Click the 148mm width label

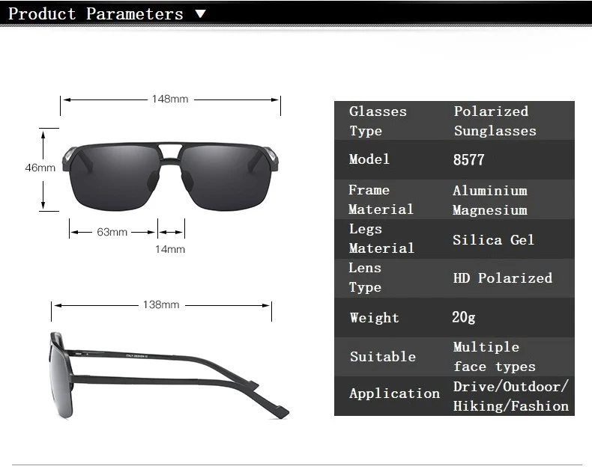click(x=170, y=99)
